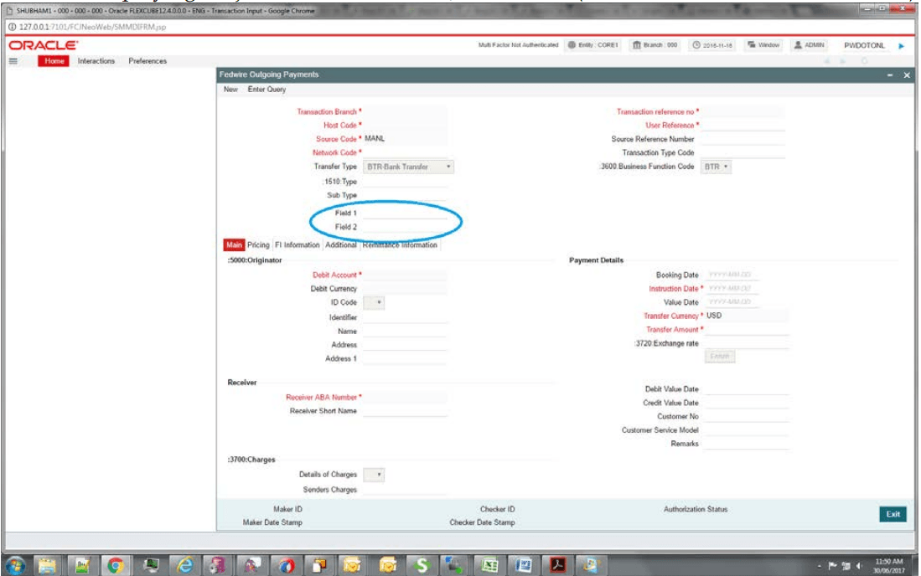Open the green S application in taskbar
The image size is (921, 576).
422,565
